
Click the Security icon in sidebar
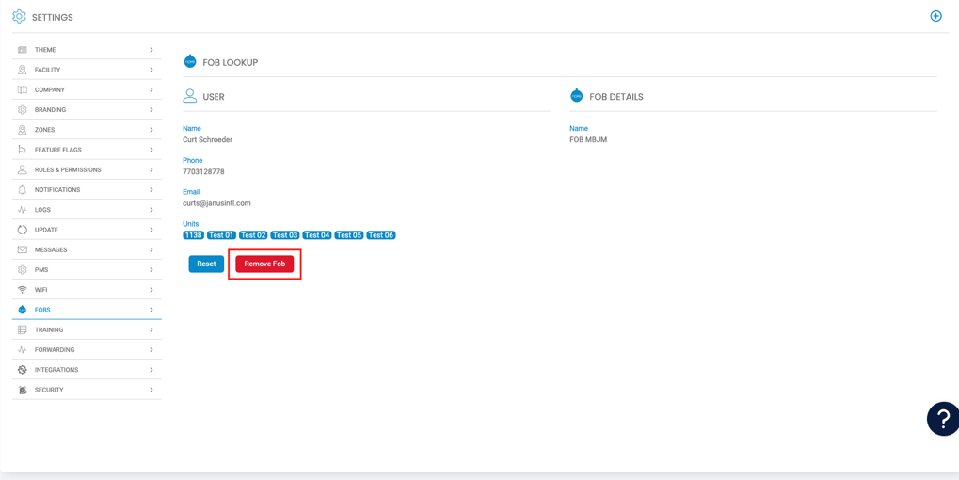pos(23,390)
